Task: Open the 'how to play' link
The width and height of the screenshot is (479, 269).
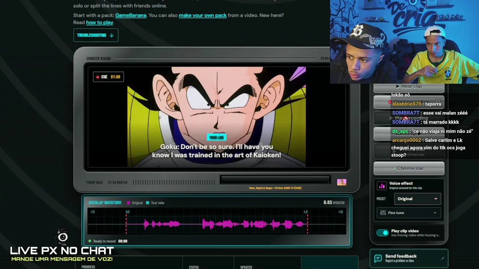Action: (100, 22)
